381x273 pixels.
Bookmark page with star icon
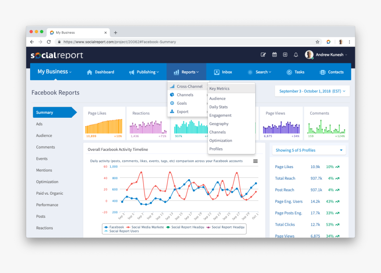tap(317, 42)
